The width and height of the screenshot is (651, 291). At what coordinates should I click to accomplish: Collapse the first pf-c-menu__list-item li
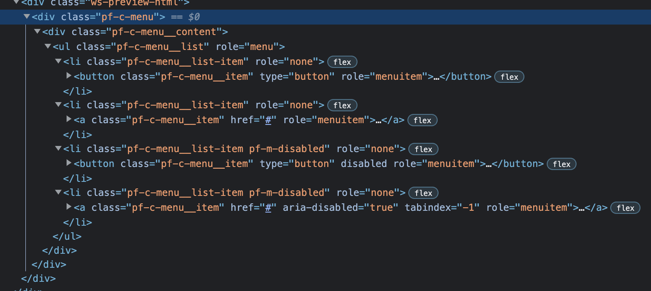pyautogui.click(x=58, y=61)
